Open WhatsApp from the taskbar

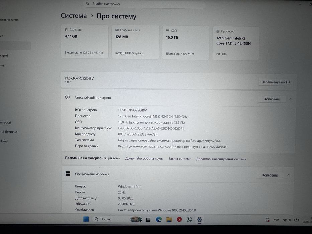tap(189, 219)
